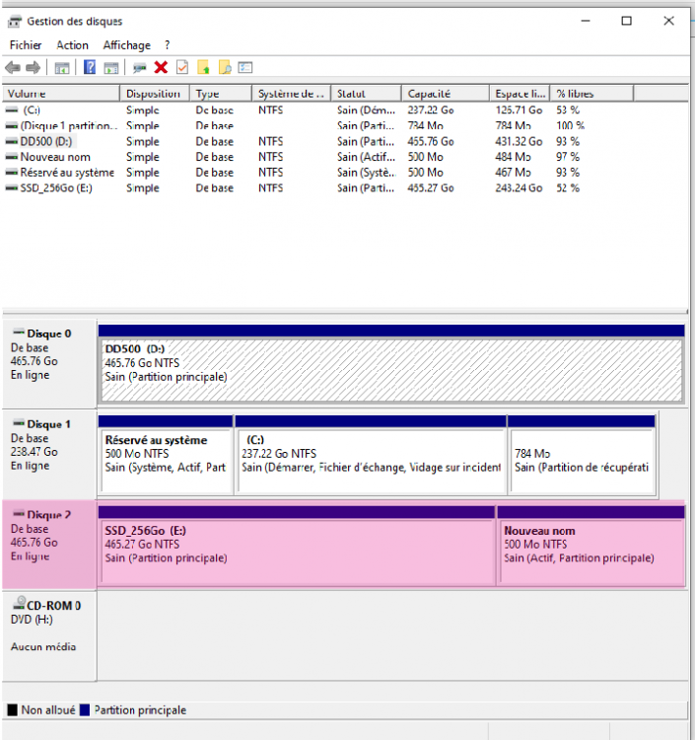Sort by the Système de fichiers column header

pos(292,94)
